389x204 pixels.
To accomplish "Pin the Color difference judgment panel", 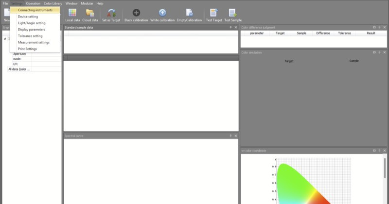I will click(379, 28).
